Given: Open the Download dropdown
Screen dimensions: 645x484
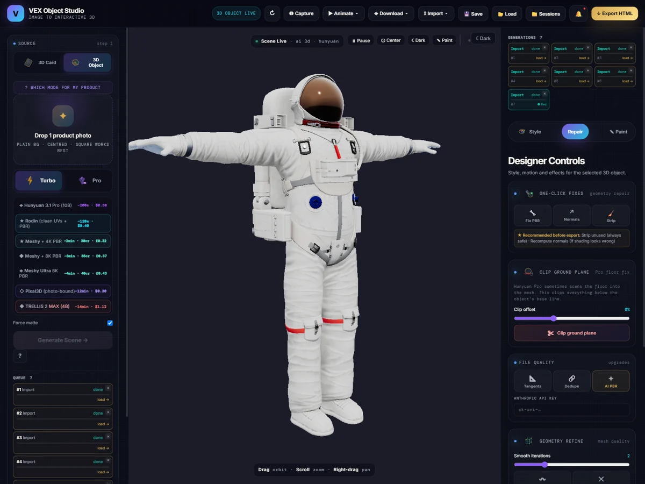Looking at the screenshot, I should [391, 13].
